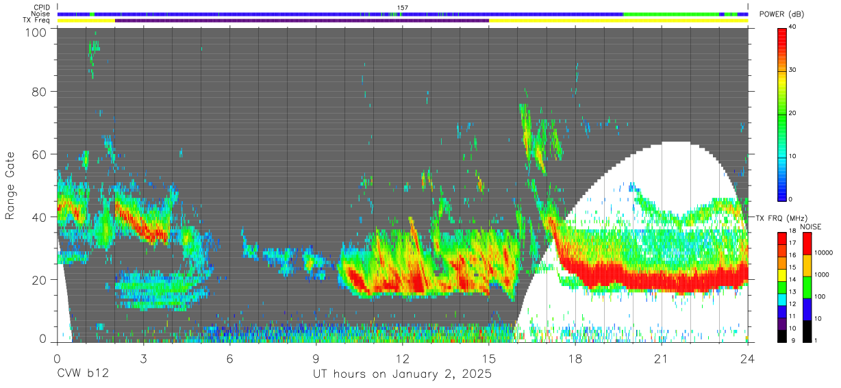Click the UT hours on January 2, 2025 title

(402, 375)
